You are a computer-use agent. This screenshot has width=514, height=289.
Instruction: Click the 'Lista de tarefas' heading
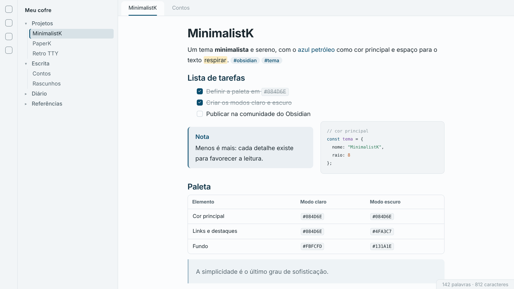coord(216,78)
